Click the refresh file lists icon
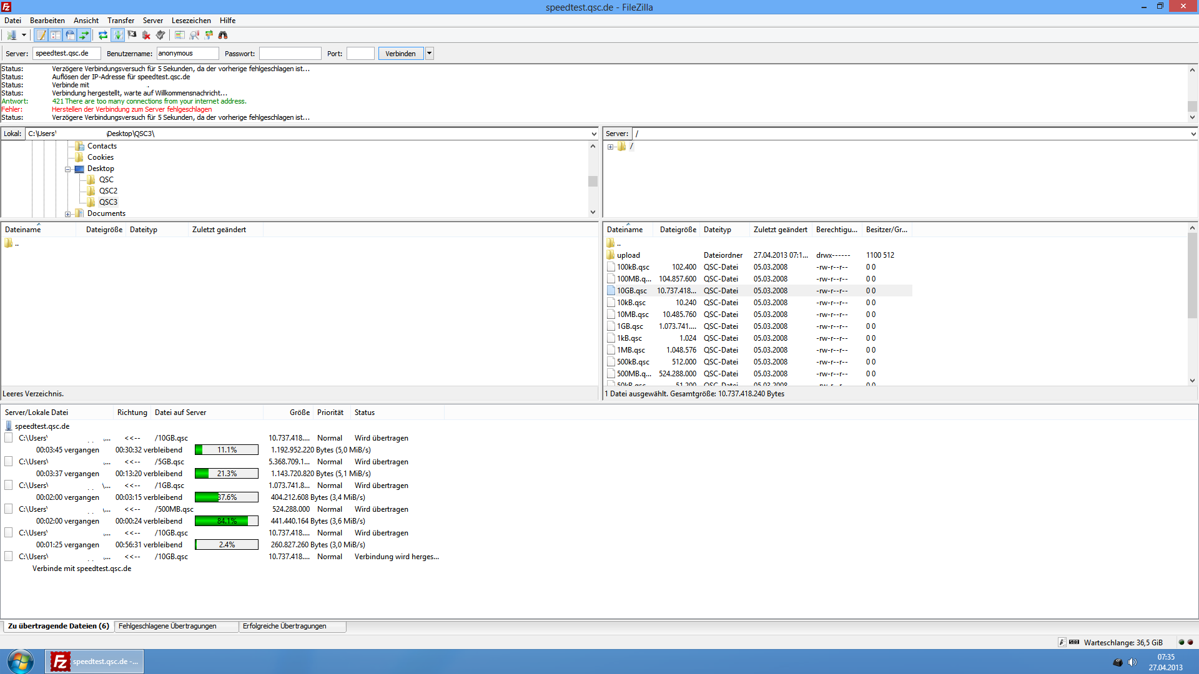This screenshot has width=1199, height=674. (x=103, y=36)
